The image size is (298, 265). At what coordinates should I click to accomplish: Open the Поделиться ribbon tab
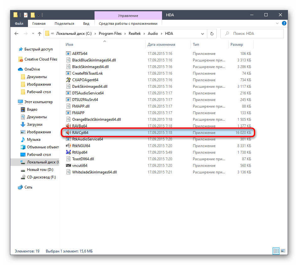pos(64,24)
